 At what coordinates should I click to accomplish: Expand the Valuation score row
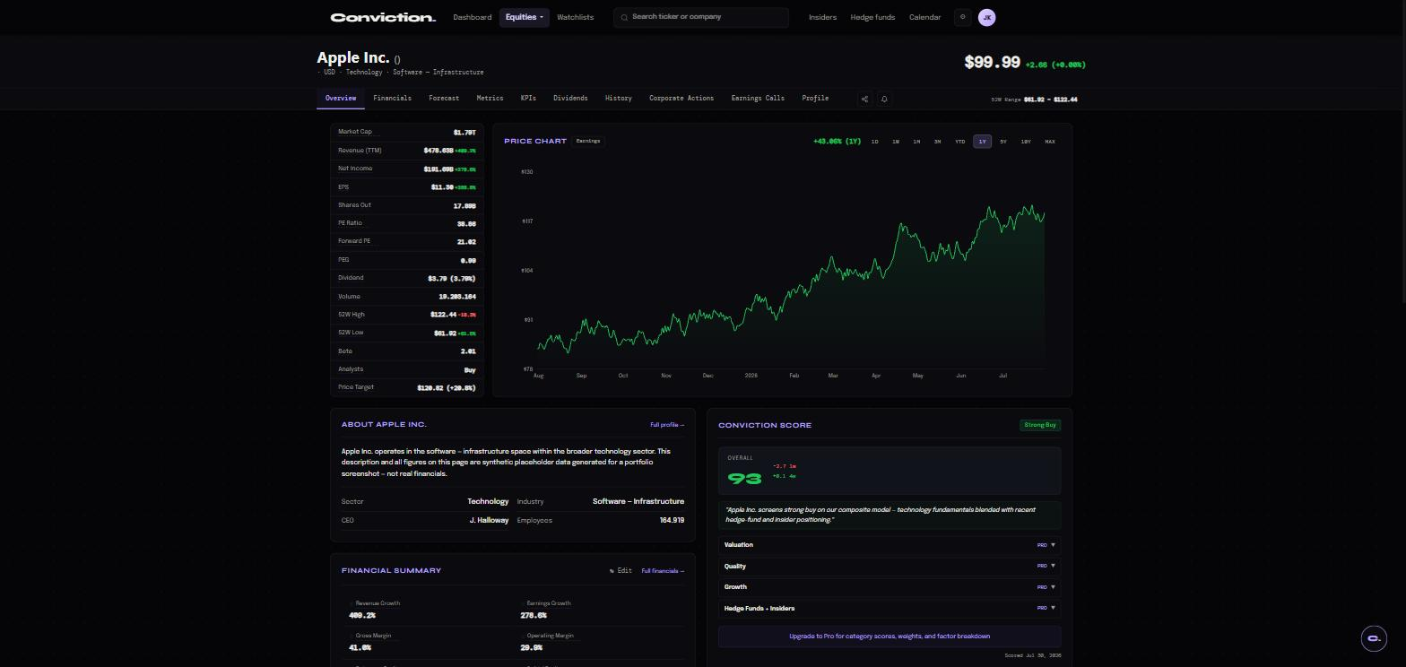coord(889,545)
